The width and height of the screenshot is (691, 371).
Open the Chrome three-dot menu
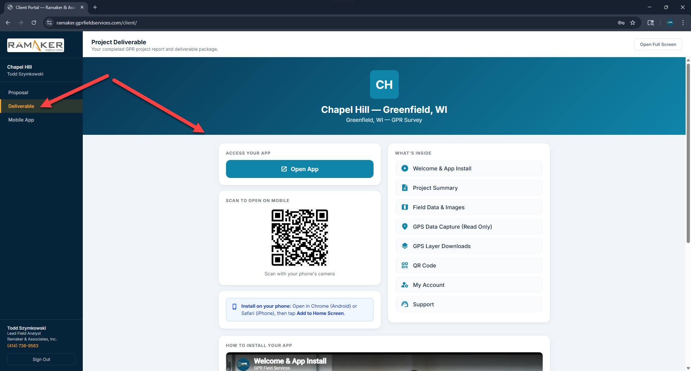pyautogui.click(x=683, y=23)
